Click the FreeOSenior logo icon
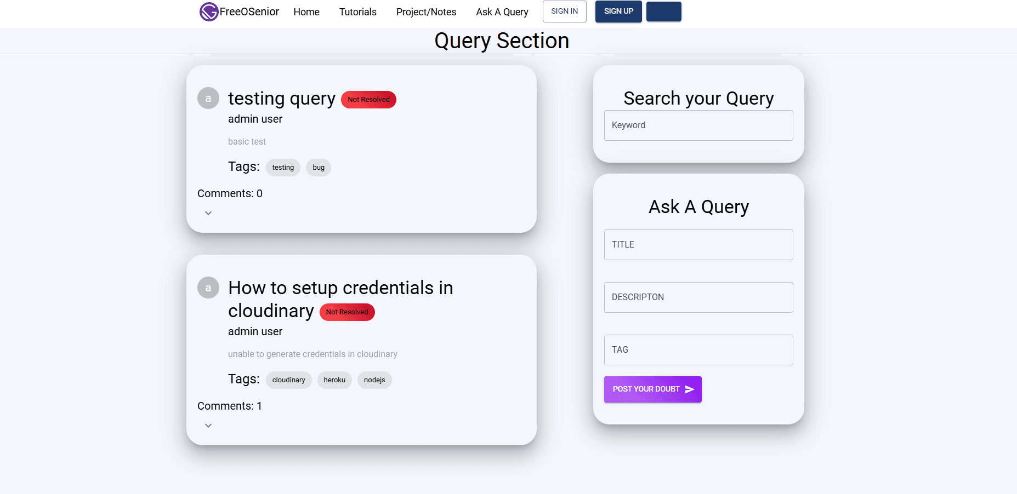Viewport: 1017px width, 494px height. tap(209, 12)
